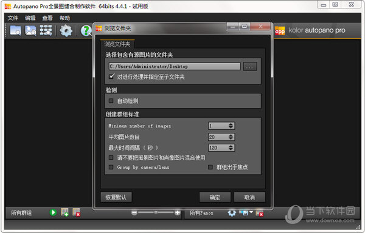Toggle 对进行处理并指定至子文件夹 checkbox

(111, 76)
